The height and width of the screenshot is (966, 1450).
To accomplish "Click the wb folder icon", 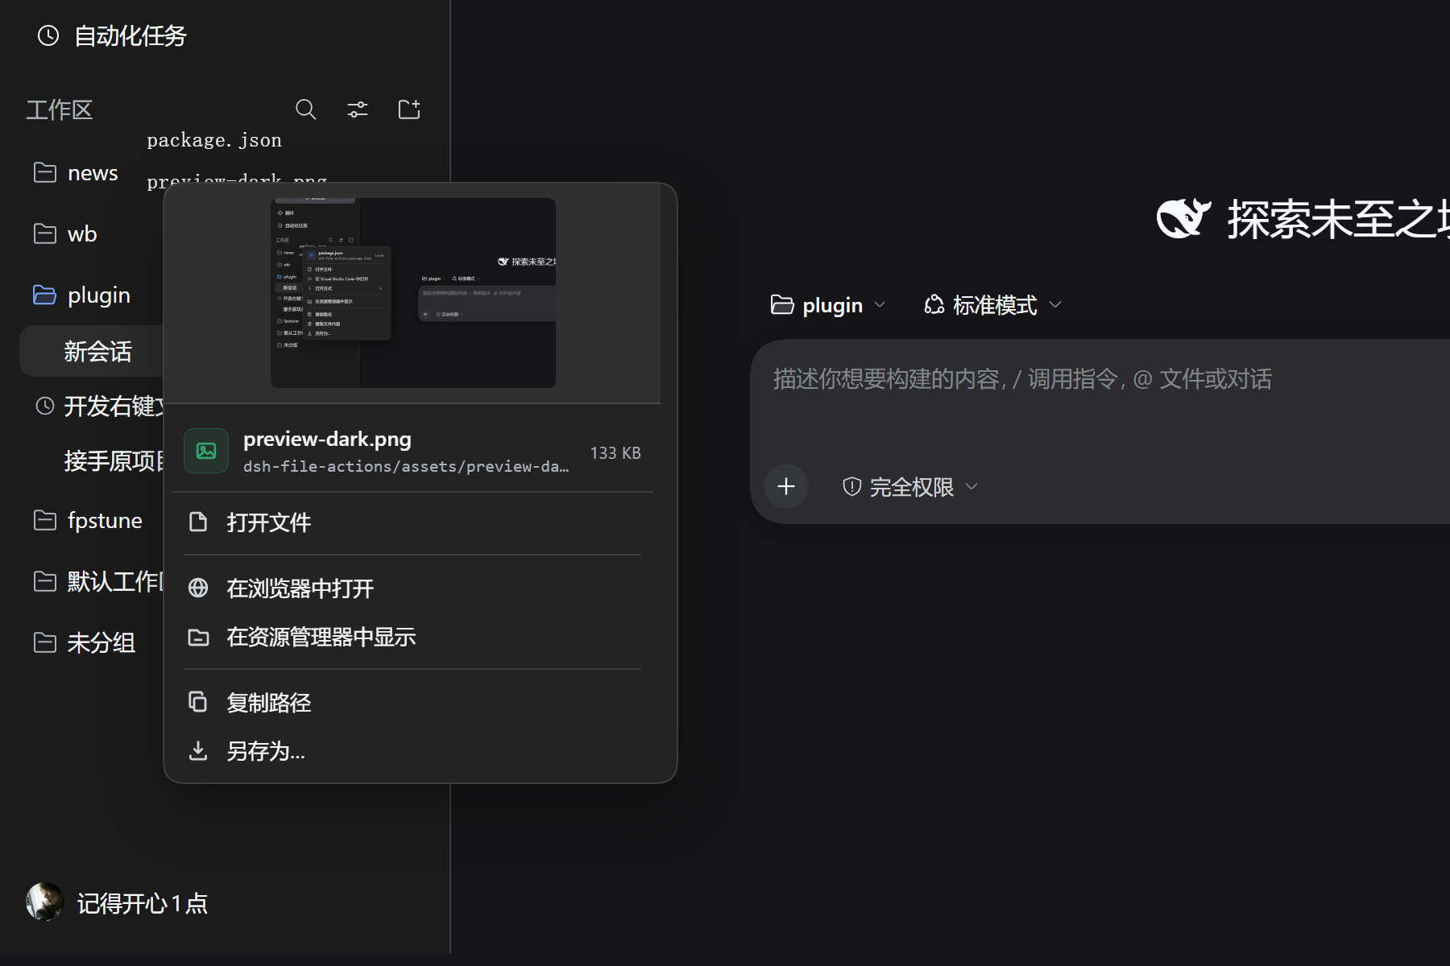I will (45, 233).
